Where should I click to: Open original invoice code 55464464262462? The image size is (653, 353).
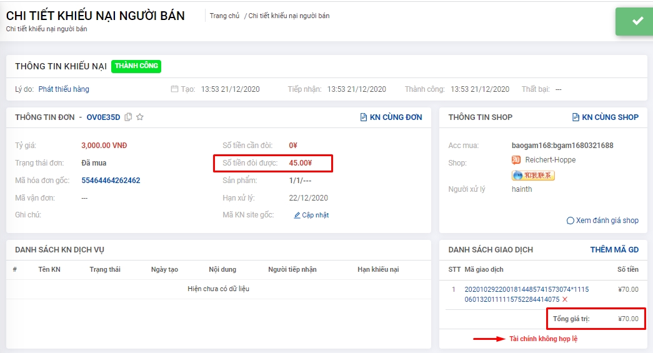tap(111, 181)
